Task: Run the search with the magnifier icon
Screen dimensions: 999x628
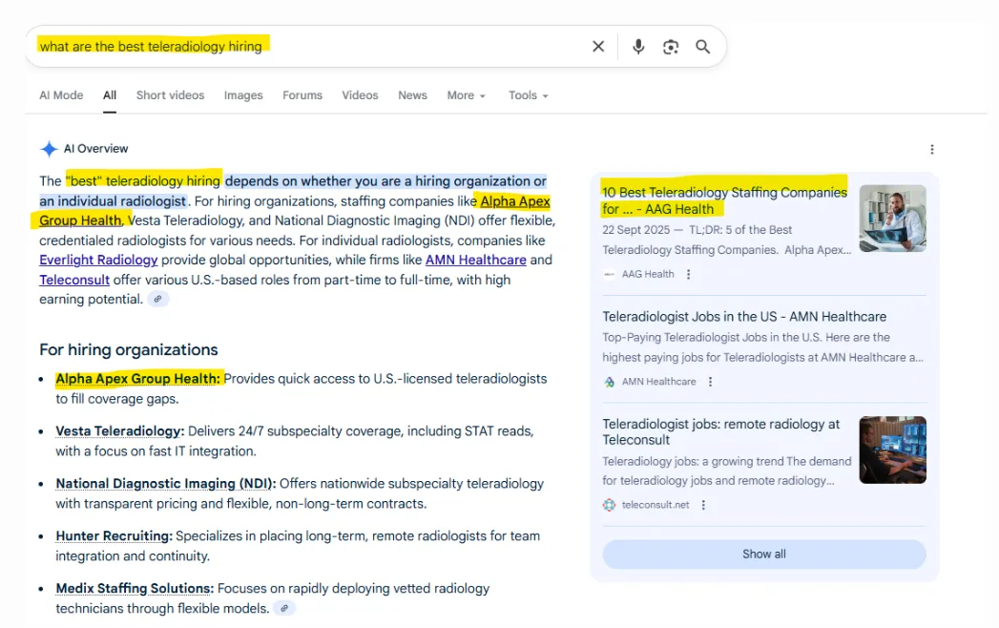Action: click(703, 47)
